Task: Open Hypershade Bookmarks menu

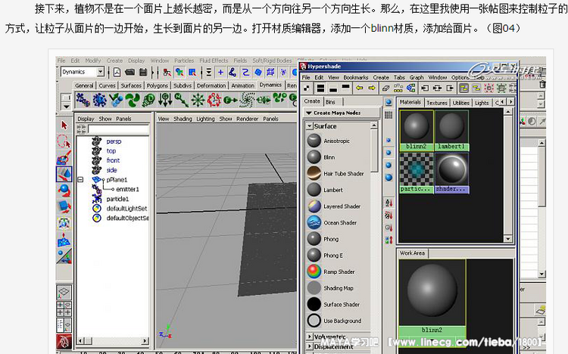Action: coord(356,77)
